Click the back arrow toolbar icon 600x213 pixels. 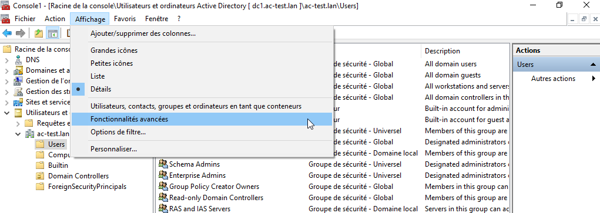pos(7,33)
